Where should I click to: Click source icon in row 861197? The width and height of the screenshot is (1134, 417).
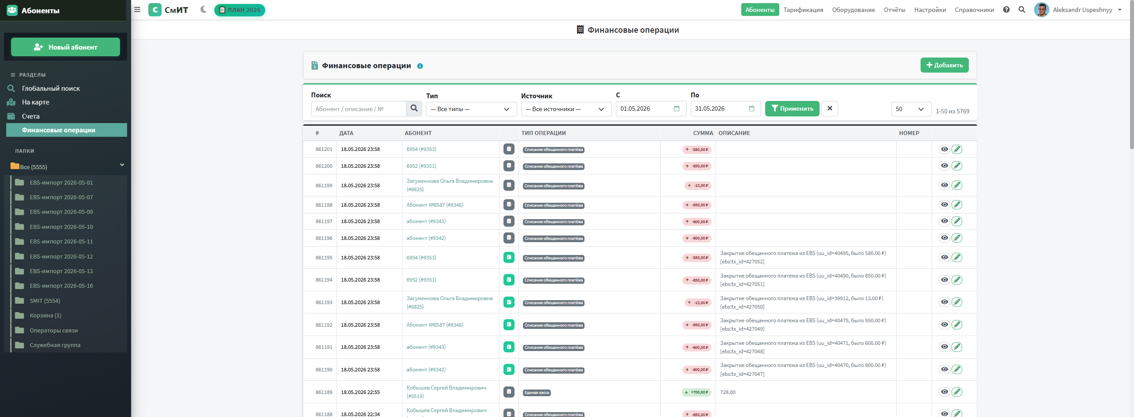coord(509,221)
